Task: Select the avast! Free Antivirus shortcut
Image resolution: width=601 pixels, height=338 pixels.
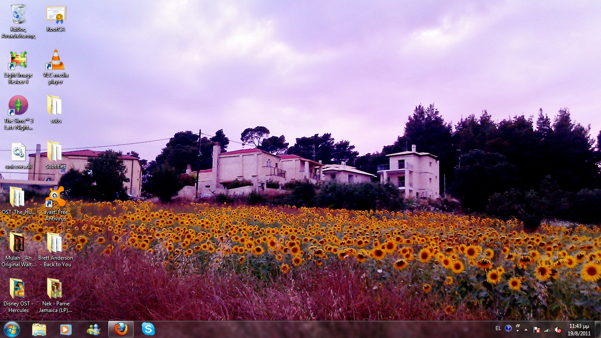Action: point(55,204)
